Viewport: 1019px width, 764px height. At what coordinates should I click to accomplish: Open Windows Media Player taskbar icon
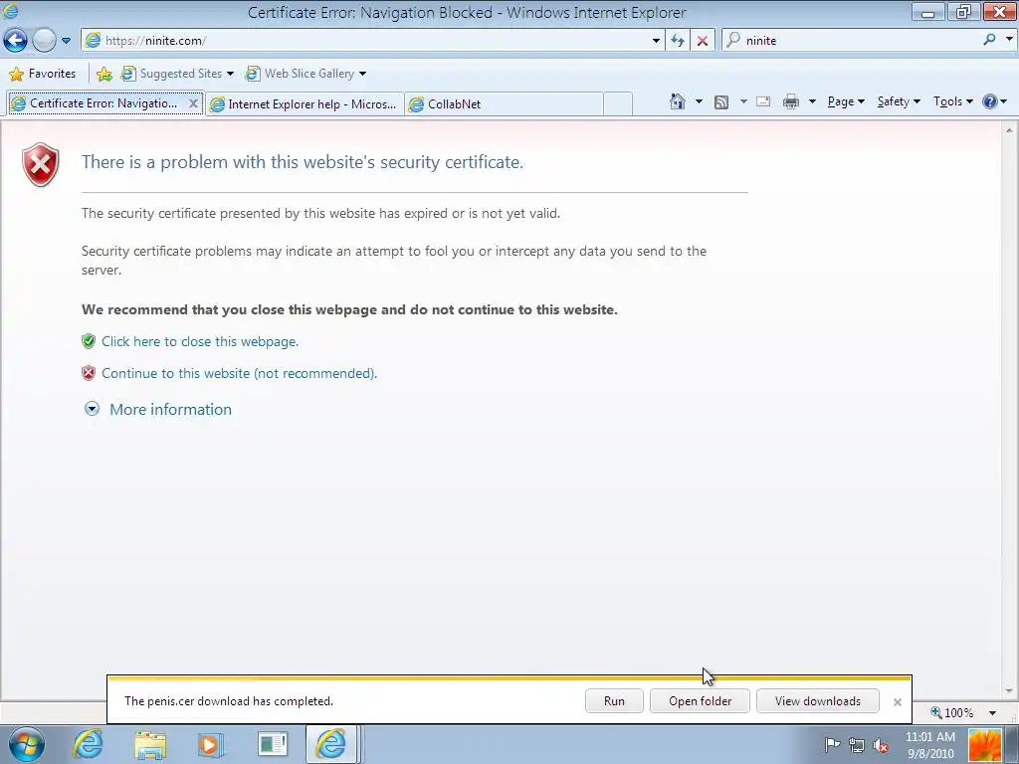pyautogui.click(x=211, y=745)
